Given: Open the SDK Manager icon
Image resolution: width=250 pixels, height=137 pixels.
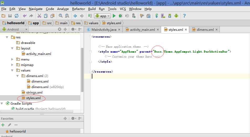Looking at the screenshot, I should (x=170, y=16).
